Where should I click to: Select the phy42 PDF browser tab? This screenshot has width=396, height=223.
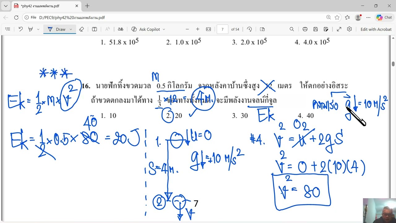pyautogui.click(x=46, y=6)
